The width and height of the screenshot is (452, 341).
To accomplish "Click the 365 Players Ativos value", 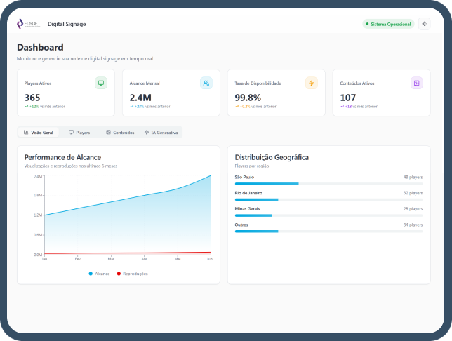I will tap(32, 98).
